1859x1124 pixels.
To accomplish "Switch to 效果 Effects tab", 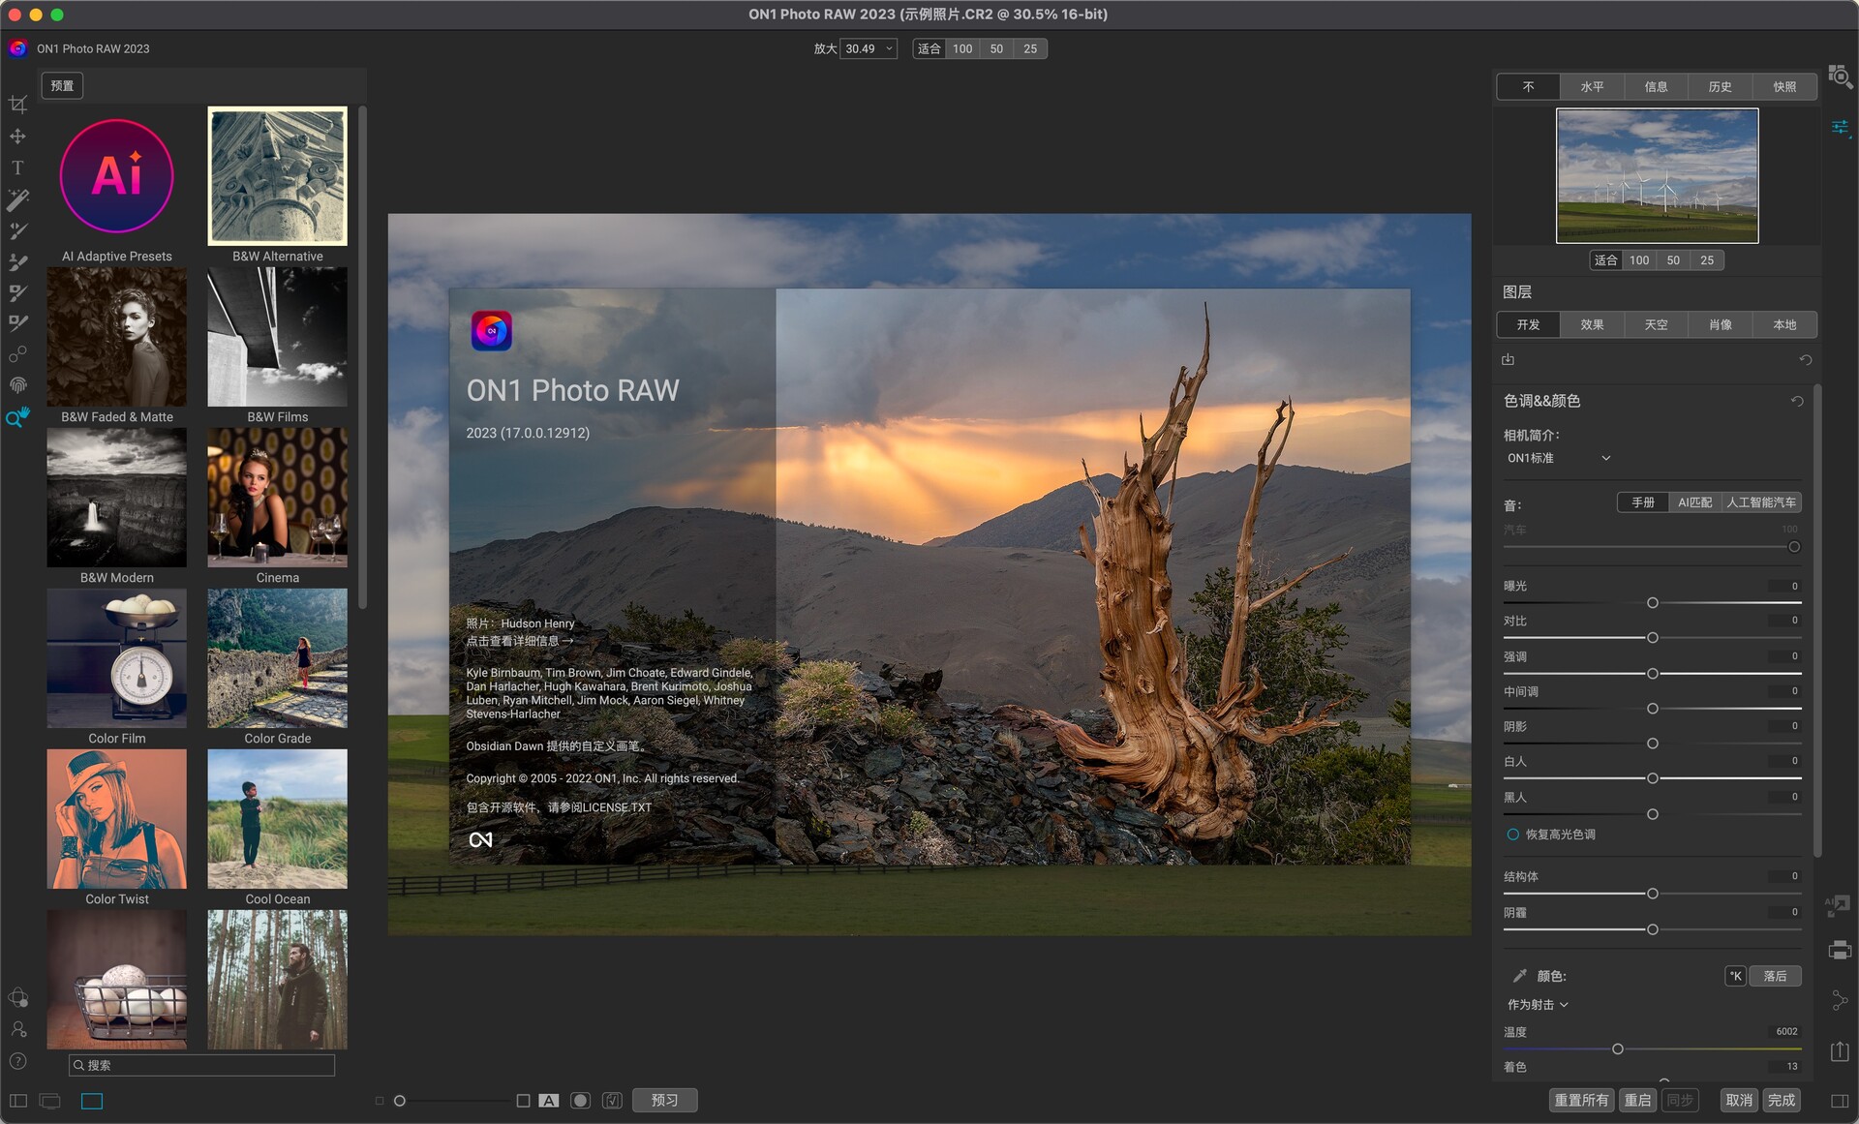I will tap(1592, 322).
